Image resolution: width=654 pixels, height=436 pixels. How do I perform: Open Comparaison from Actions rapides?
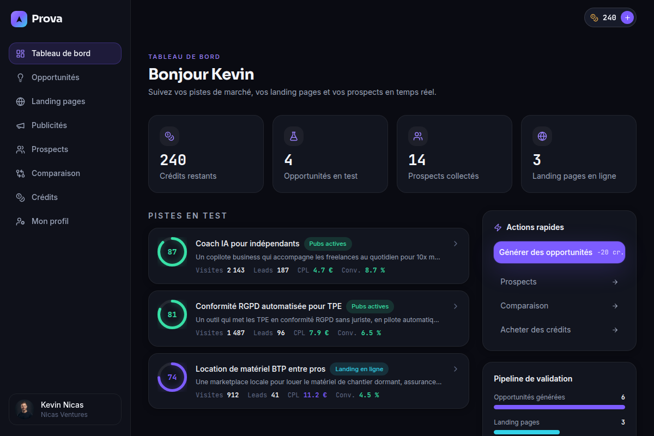click(x=559, y=306)
